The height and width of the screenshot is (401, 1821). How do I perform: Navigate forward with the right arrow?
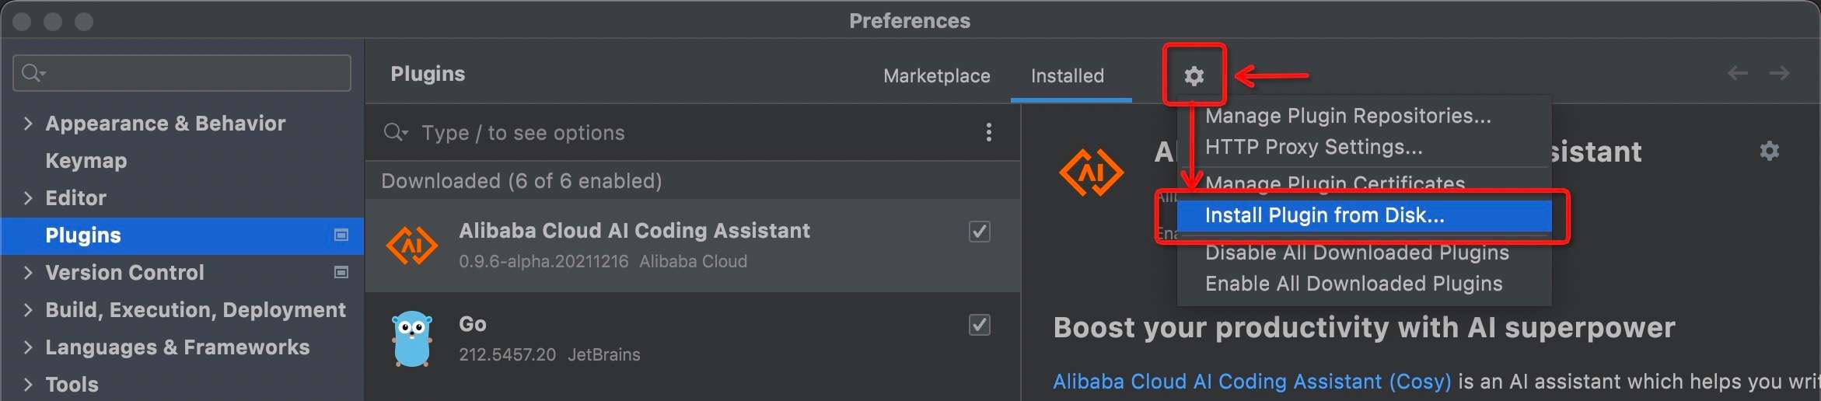(x=1779, y=74)
